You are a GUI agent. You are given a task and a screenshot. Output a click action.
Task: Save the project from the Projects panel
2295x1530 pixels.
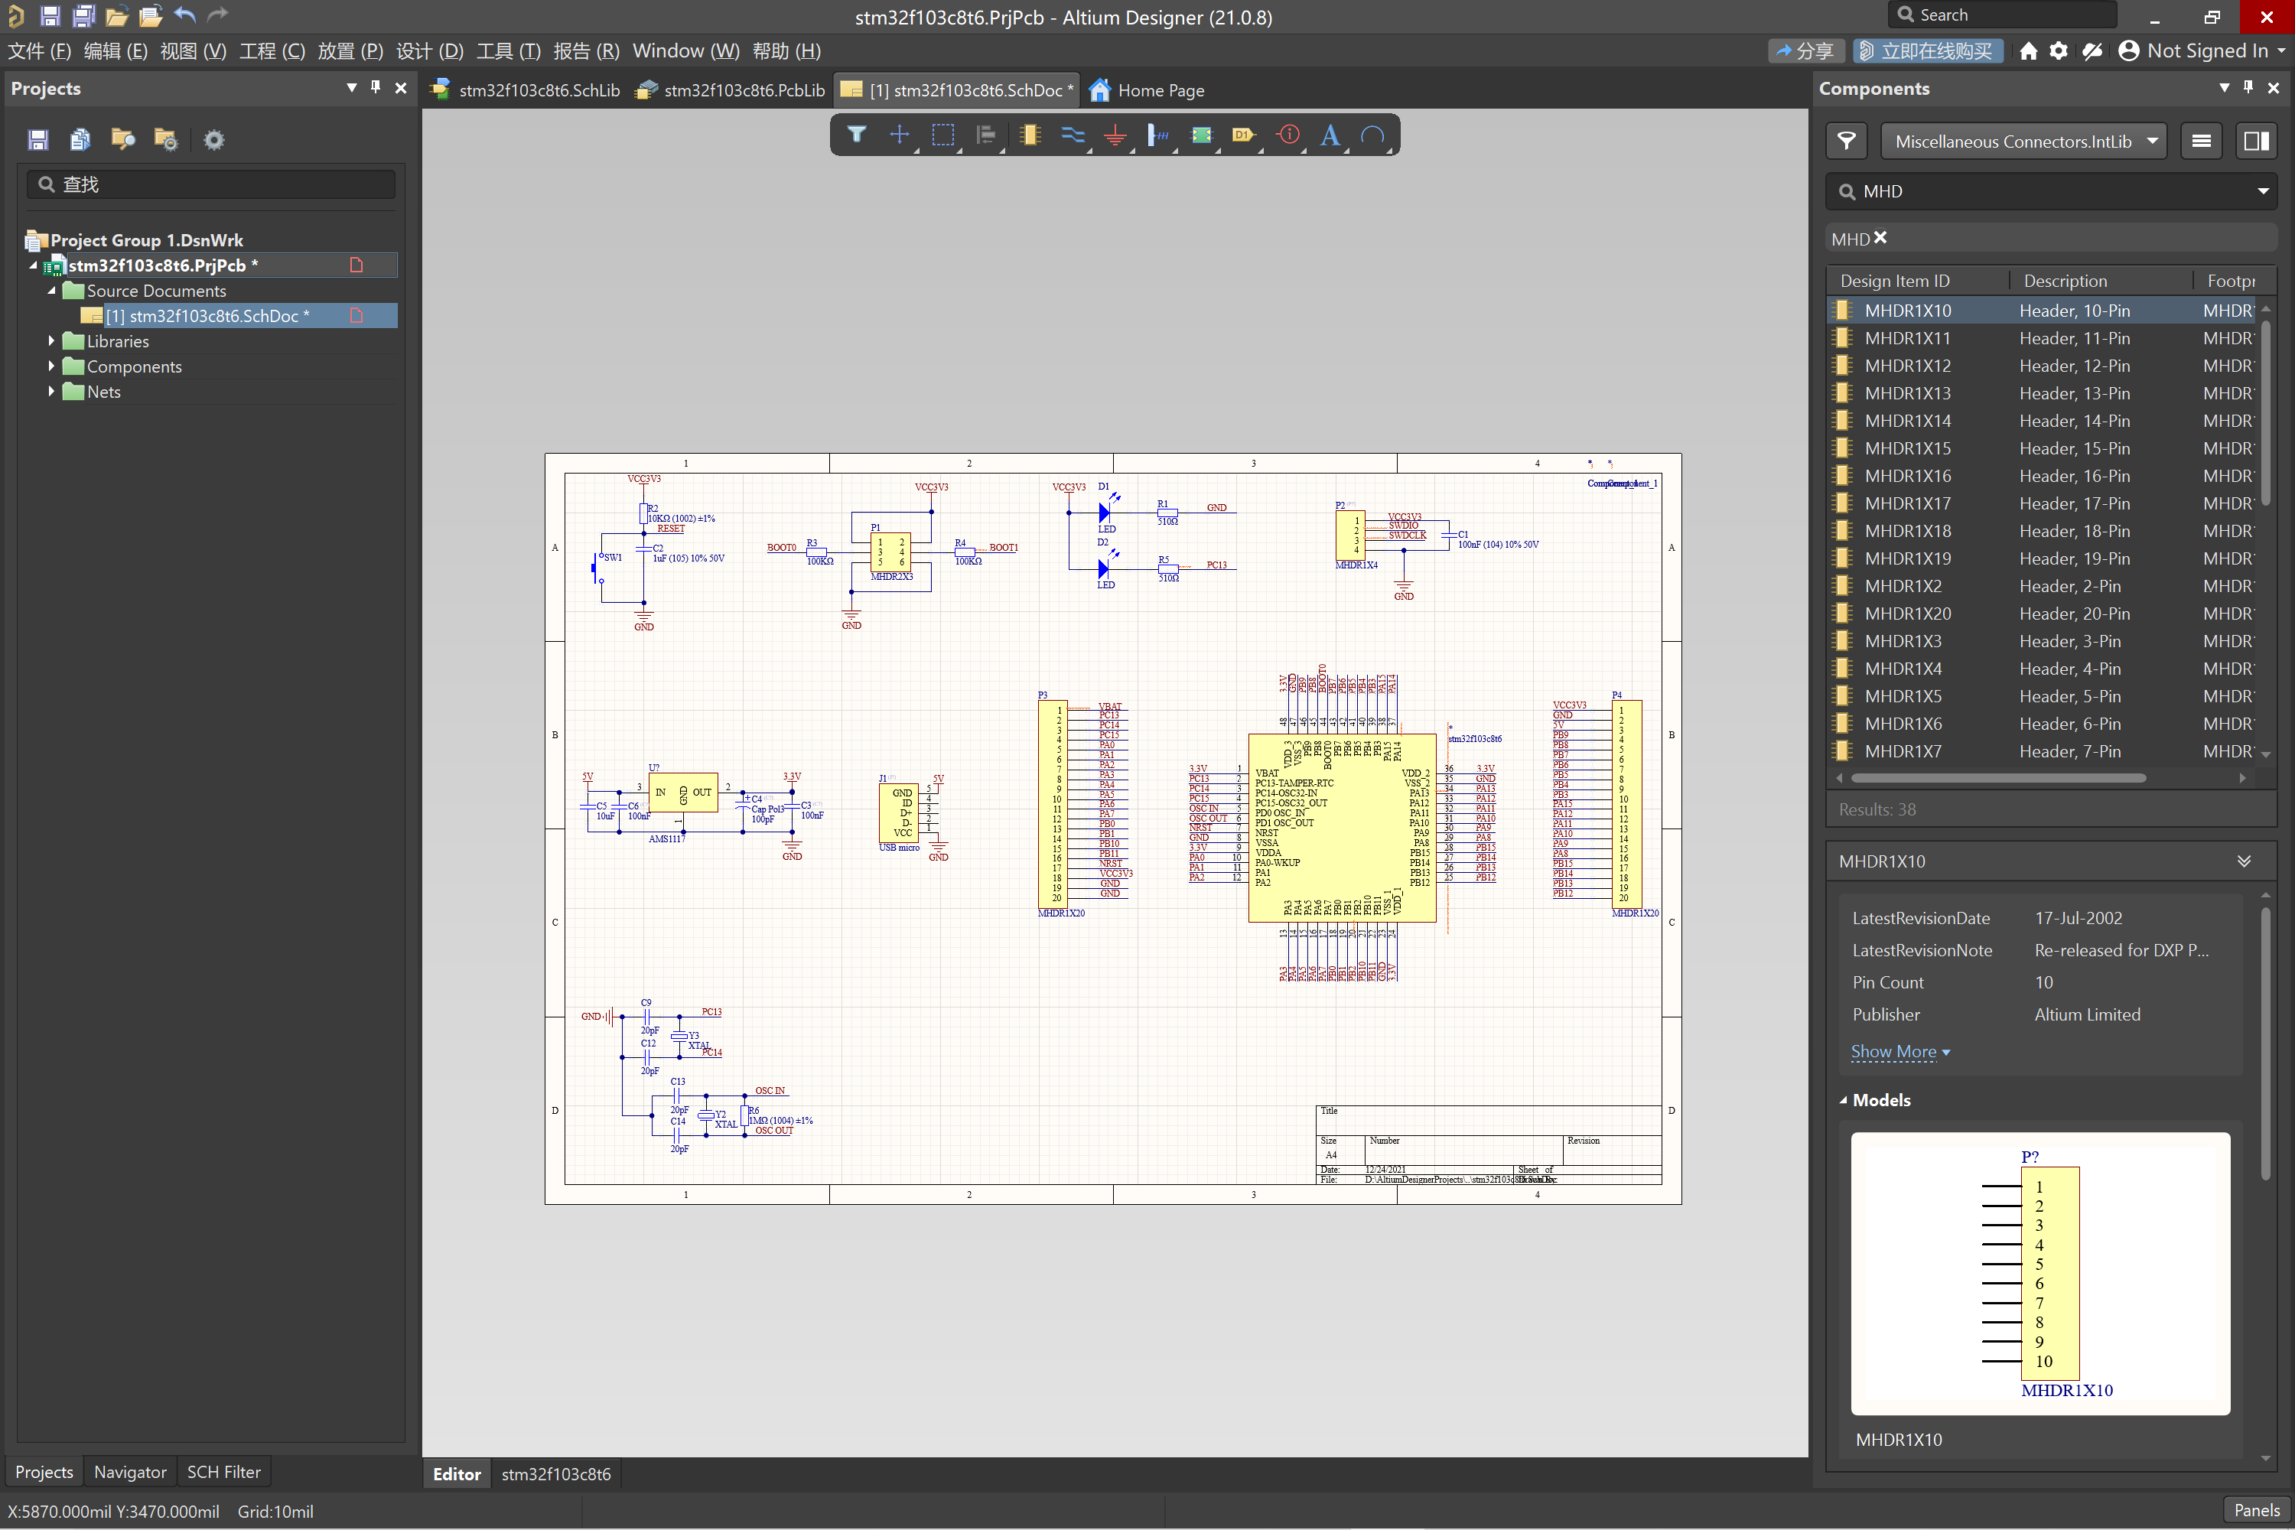(38, 139)
